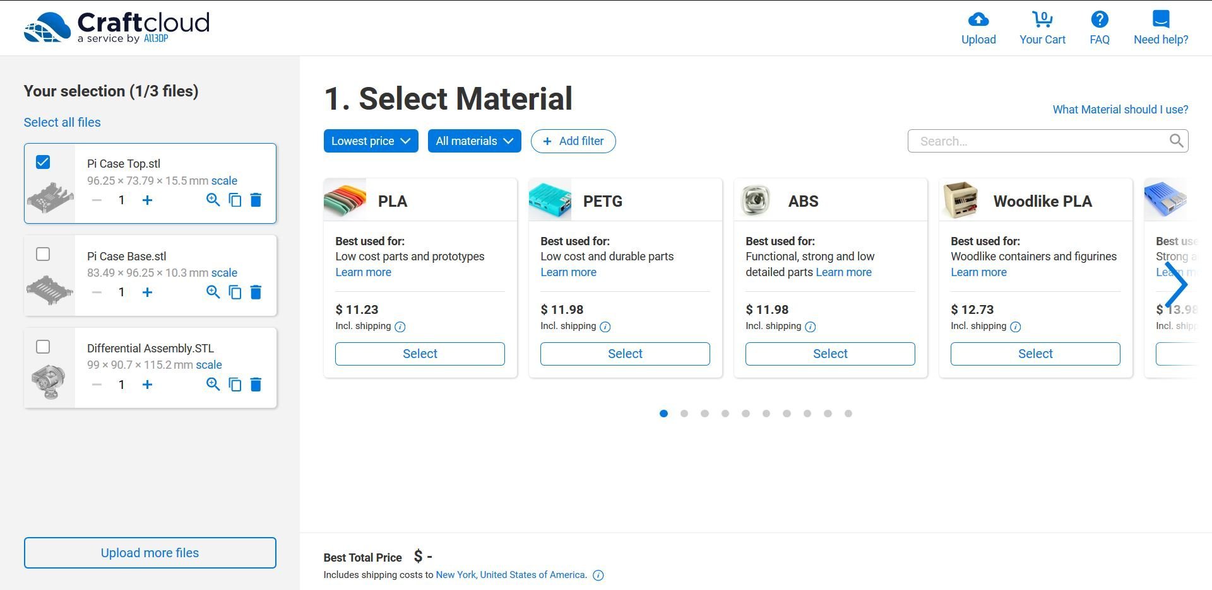Click the Upload more files button
Image resolution: width=1212 pixels, height=590 pixels.
(149, 553)
